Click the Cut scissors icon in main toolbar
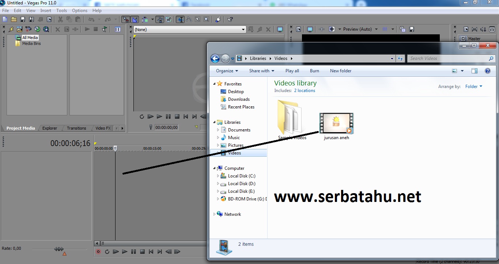This screenshot has width=499, height=264. pos(60,19)
